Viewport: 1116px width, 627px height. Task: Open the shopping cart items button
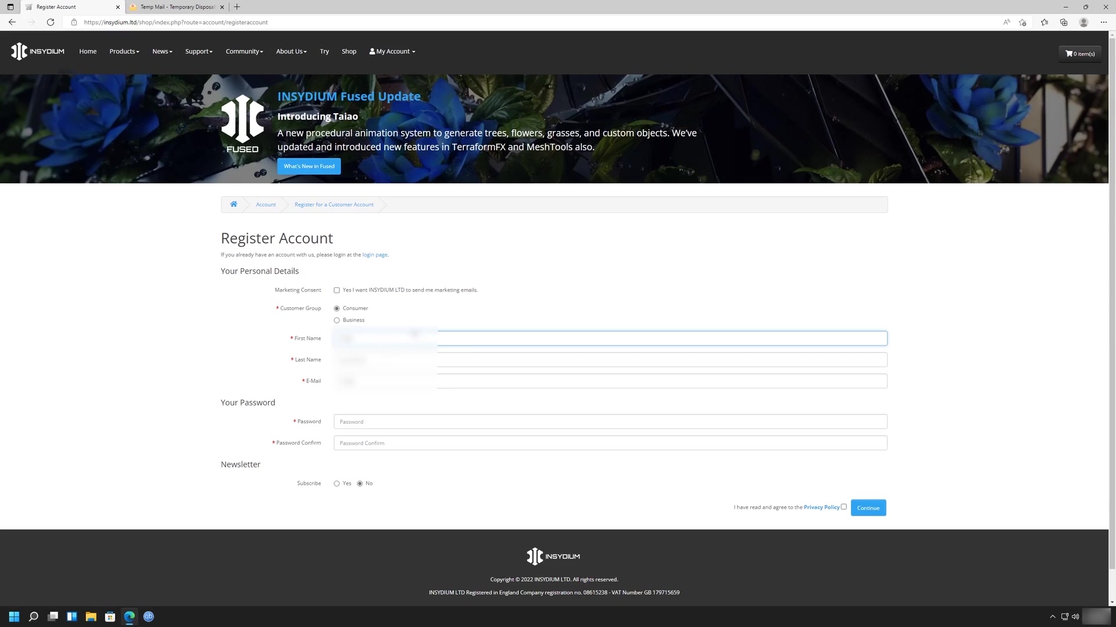click(1080, 53)
